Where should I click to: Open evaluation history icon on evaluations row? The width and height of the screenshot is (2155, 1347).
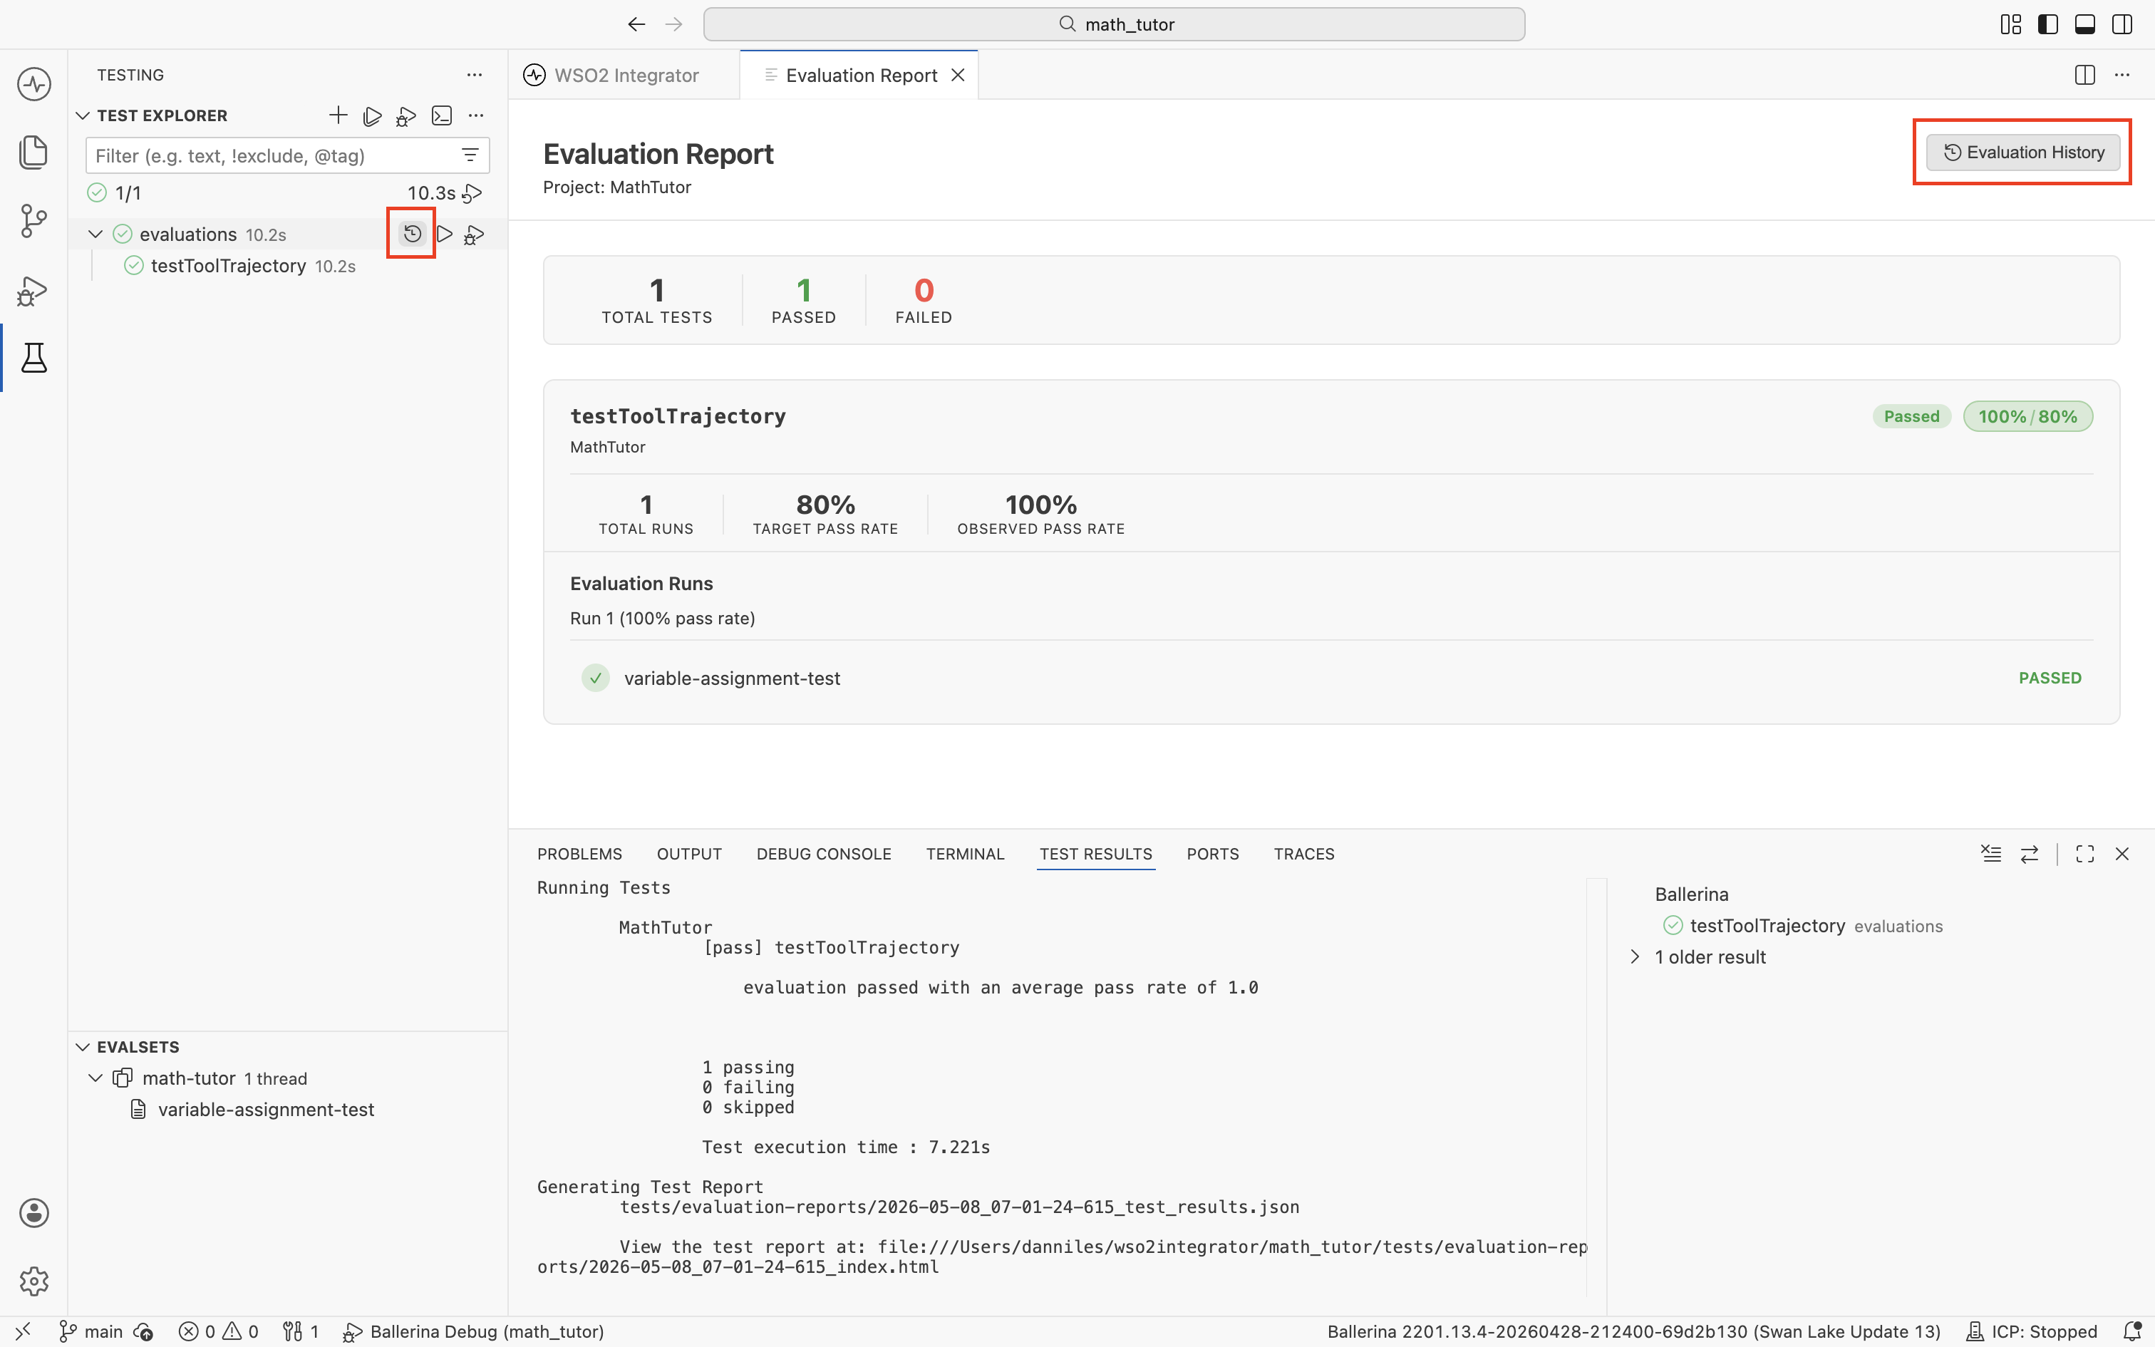pyautogui.click(x=411, y=234)
